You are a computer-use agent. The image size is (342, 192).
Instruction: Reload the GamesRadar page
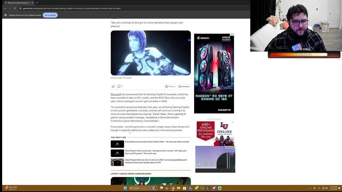[x=15, y=8]
